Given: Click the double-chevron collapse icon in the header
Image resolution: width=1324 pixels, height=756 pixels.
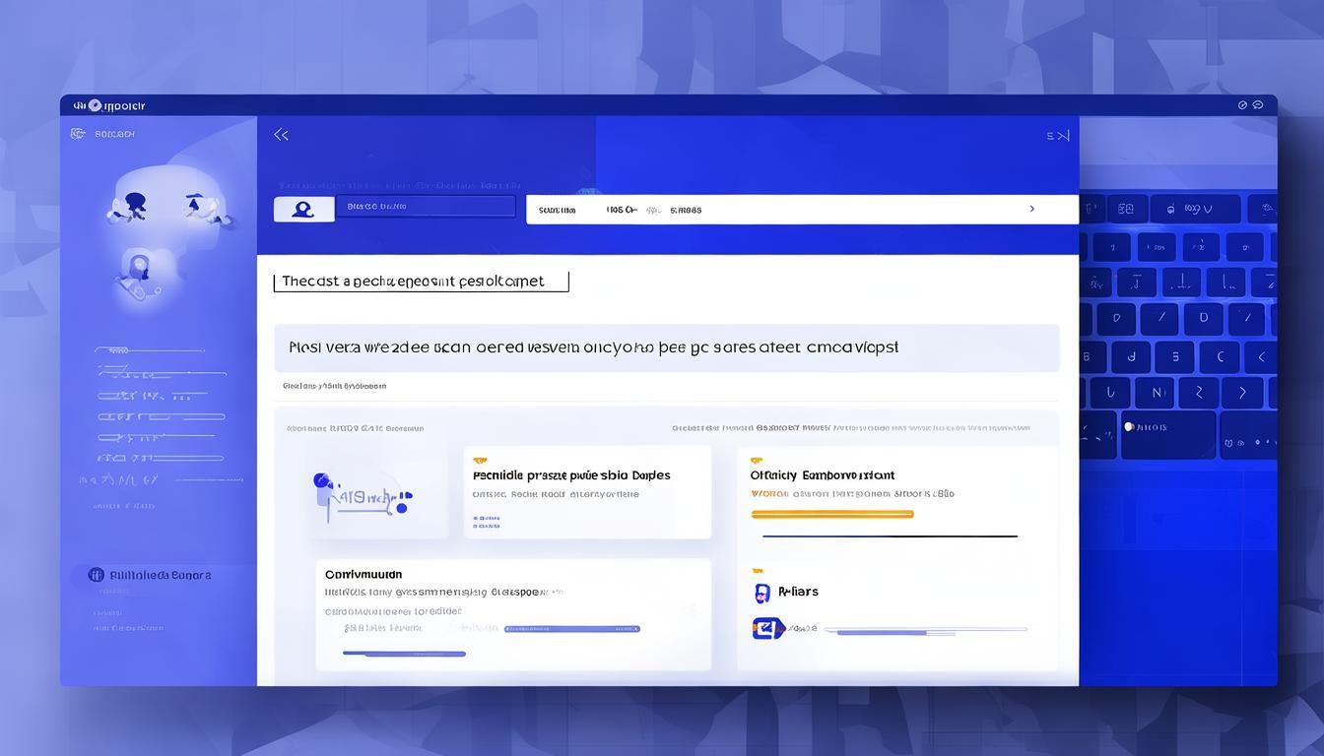Looking at the screenshot, I should tap(281, 135).
